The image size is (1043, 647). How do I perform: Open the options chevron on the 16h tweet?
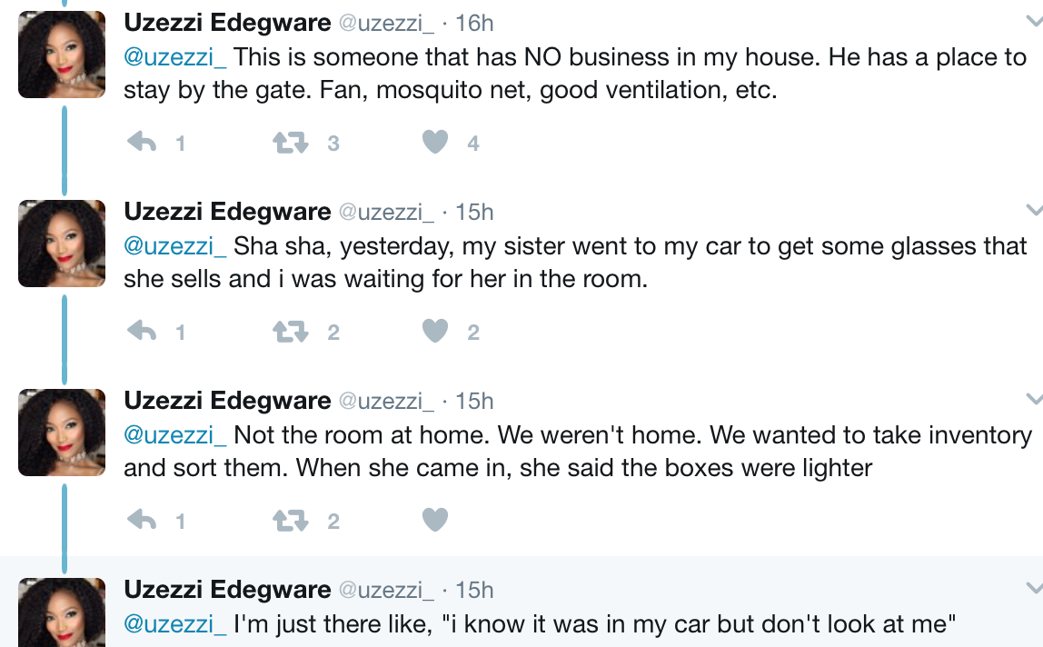tap(1033, 22)
